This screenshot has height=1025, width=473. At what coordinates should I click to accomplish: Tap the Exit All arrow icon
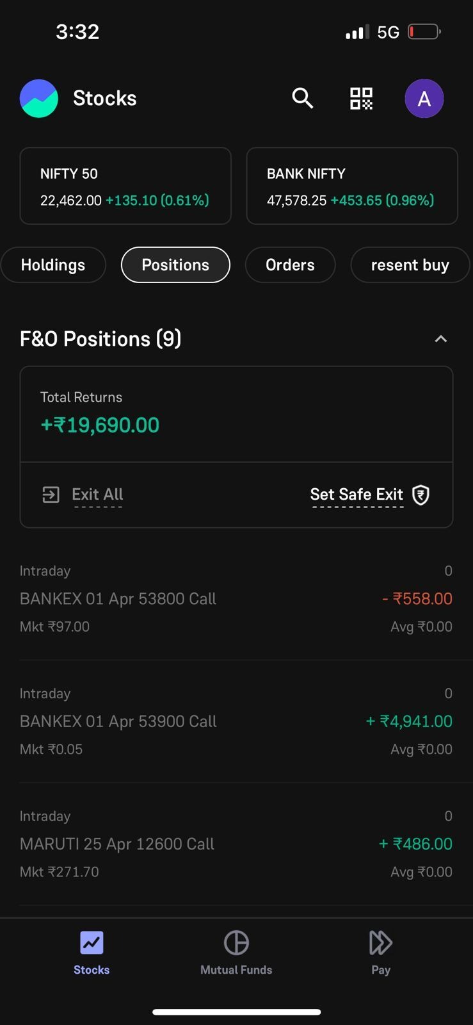point(51,495)
